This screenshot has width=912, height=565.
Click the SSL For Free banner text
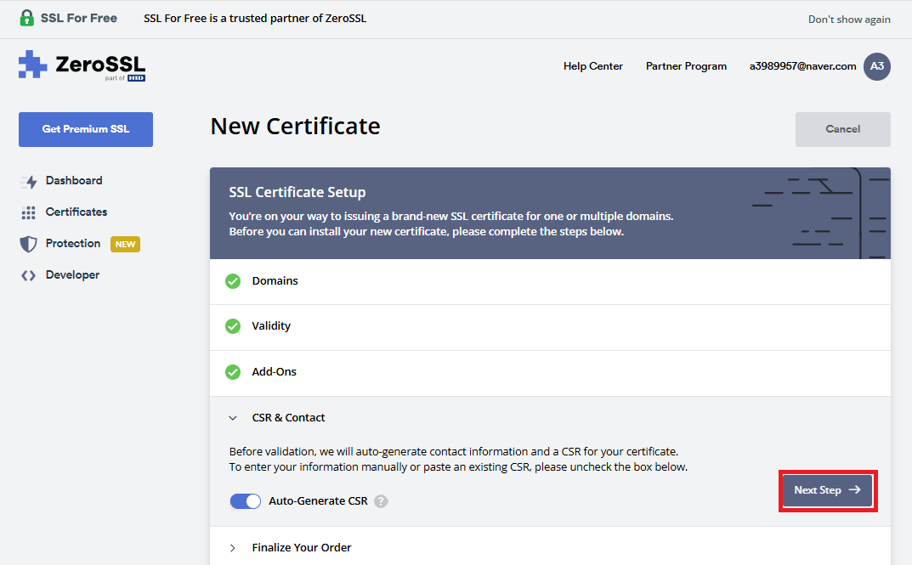click(x=78, y=18)
